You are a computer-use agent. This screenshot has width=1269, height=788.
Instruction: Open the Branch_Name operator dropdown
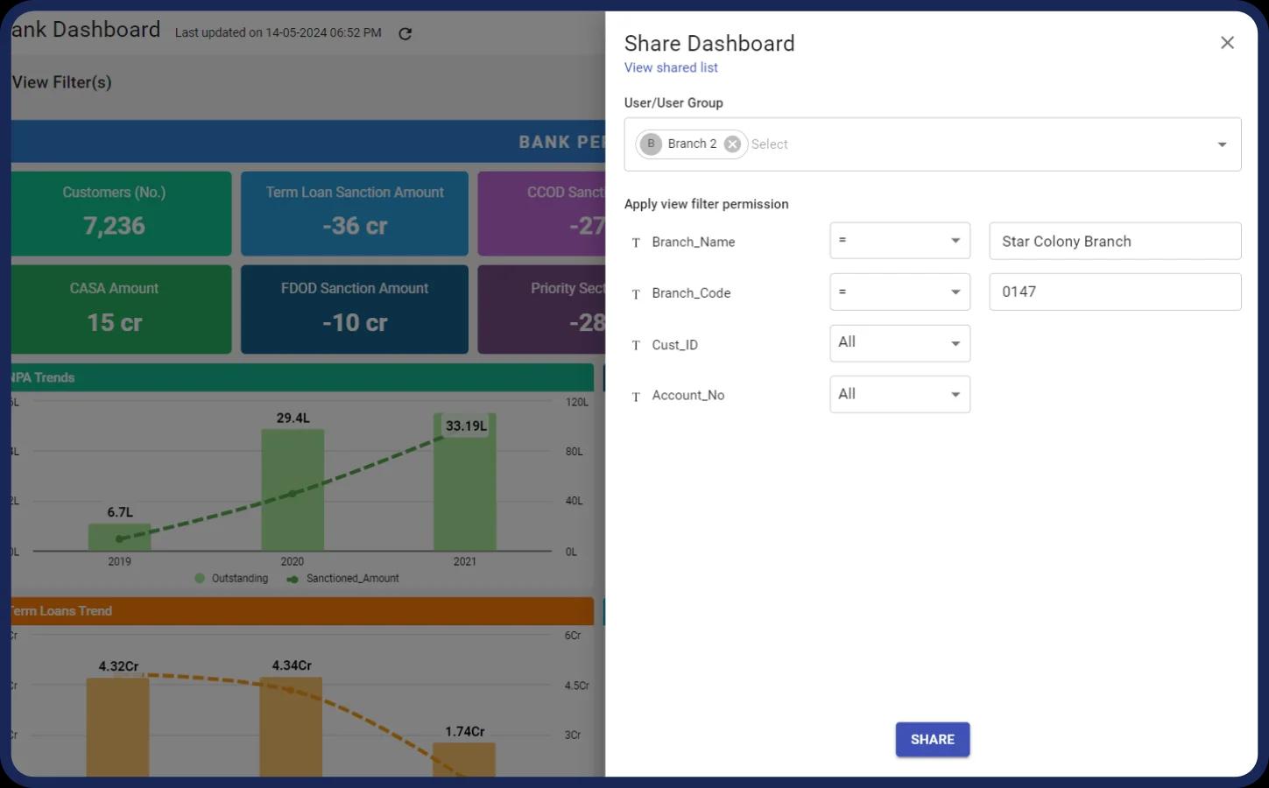pyautogui.click(x=899, y=241)
